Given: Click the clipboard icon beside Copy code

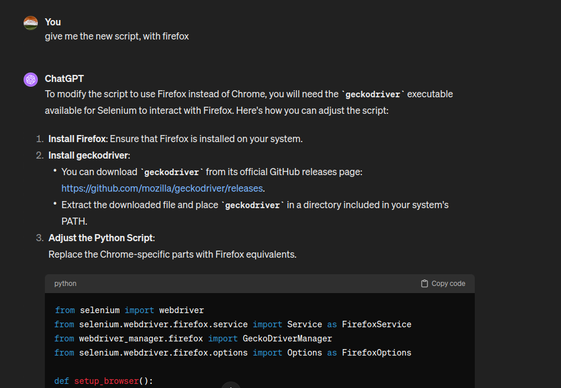Looking at the screenshot, I should [x=425, y=284].
